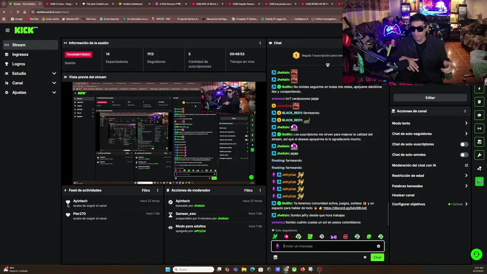Insert the red angry emote
487x274 pixels.
click(x=345, y=237)
